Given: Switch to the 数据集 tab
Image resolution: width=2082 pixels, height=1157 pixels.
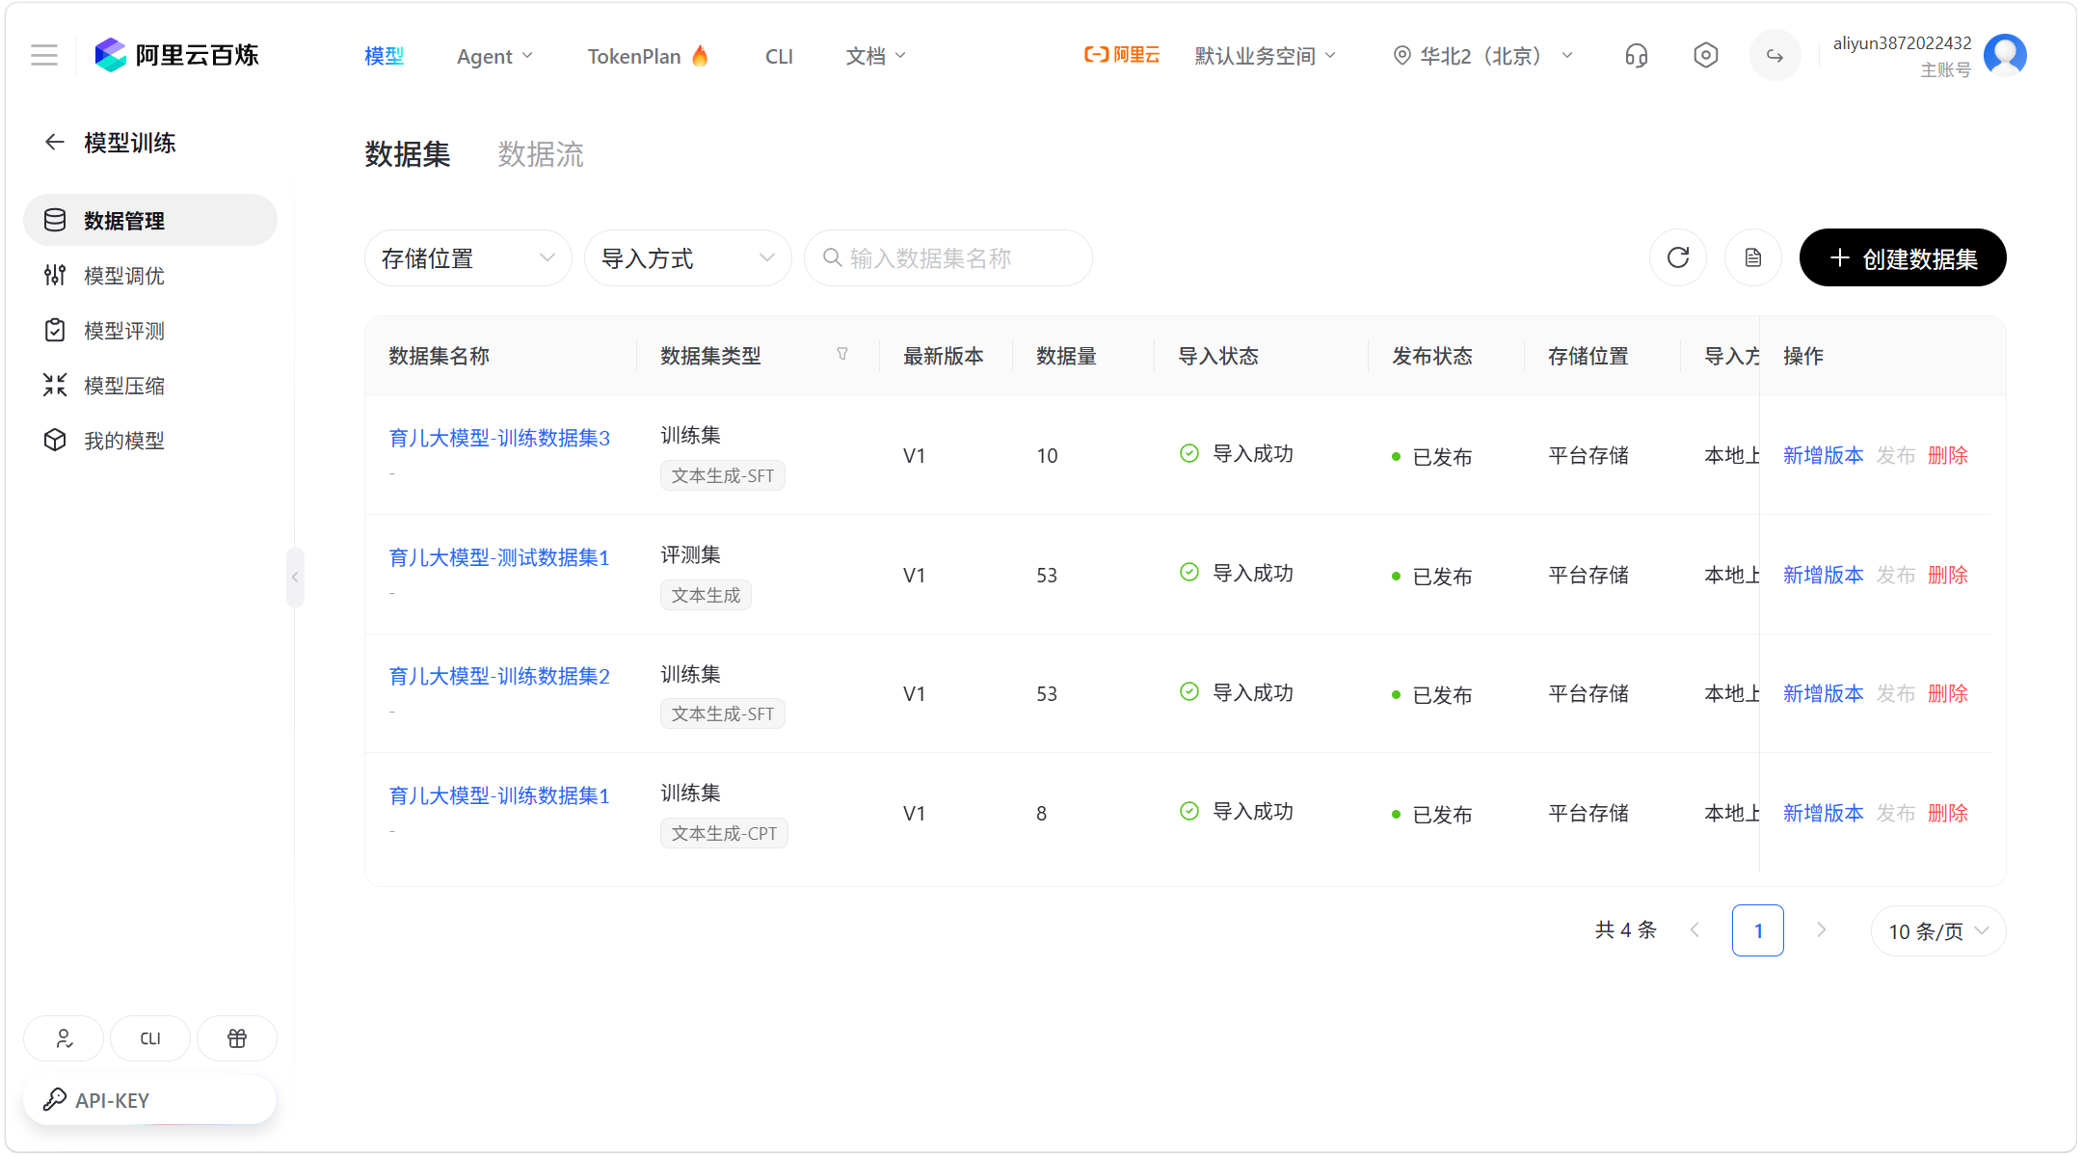Looking at the screenshot, I should [x=408, y=154].
